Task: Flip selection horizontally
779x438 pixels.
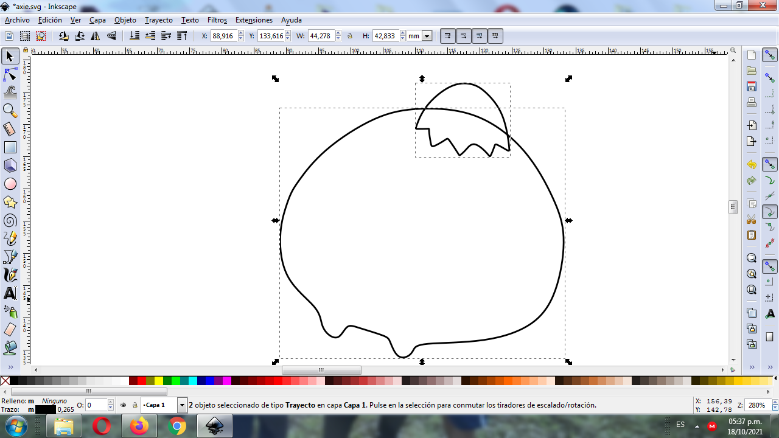Action: pyautogui.click(x=96, y=36)
